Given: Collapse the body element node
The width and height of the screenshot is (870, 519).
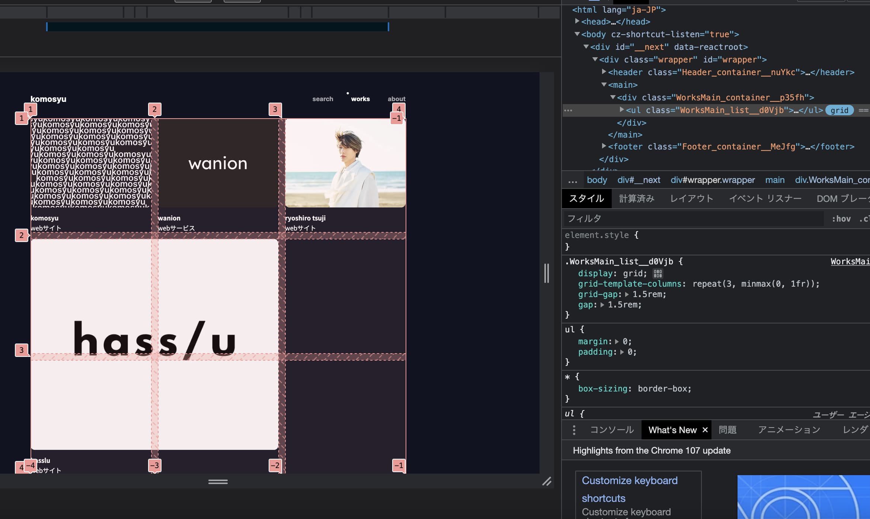Looking at the screenshot, I should point(577,34).
